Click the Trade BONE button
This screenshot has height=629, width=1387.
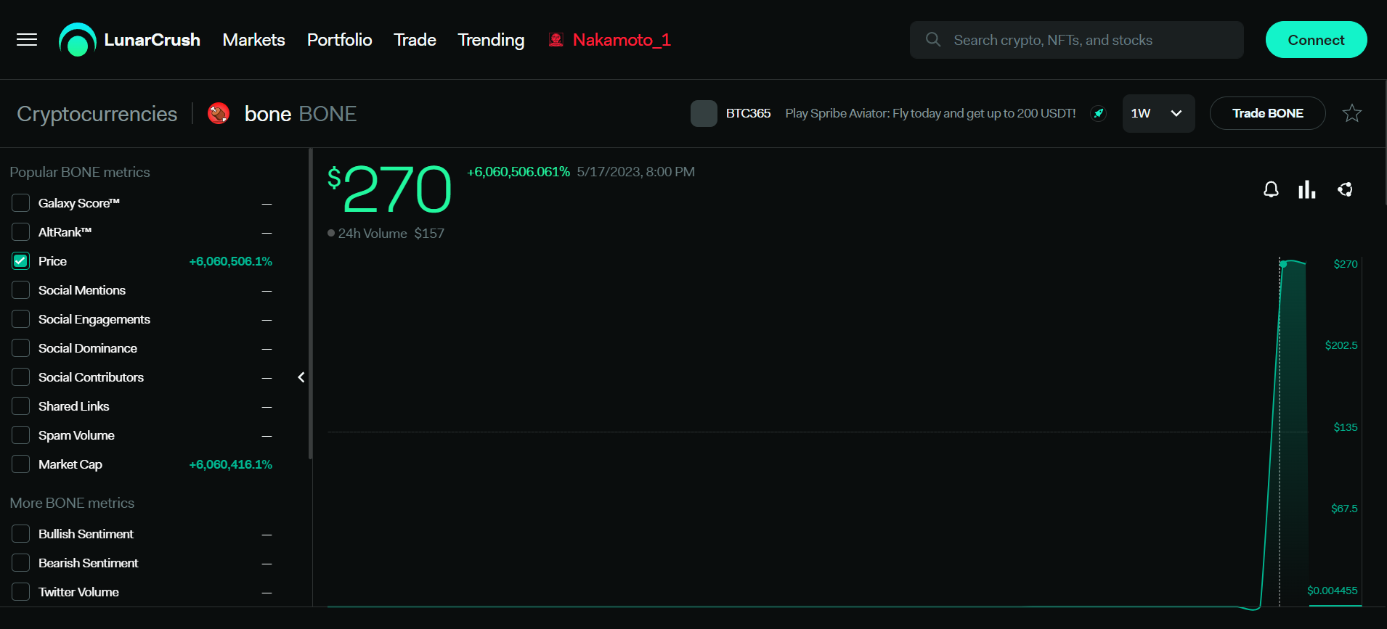[x=1267, y=113]
